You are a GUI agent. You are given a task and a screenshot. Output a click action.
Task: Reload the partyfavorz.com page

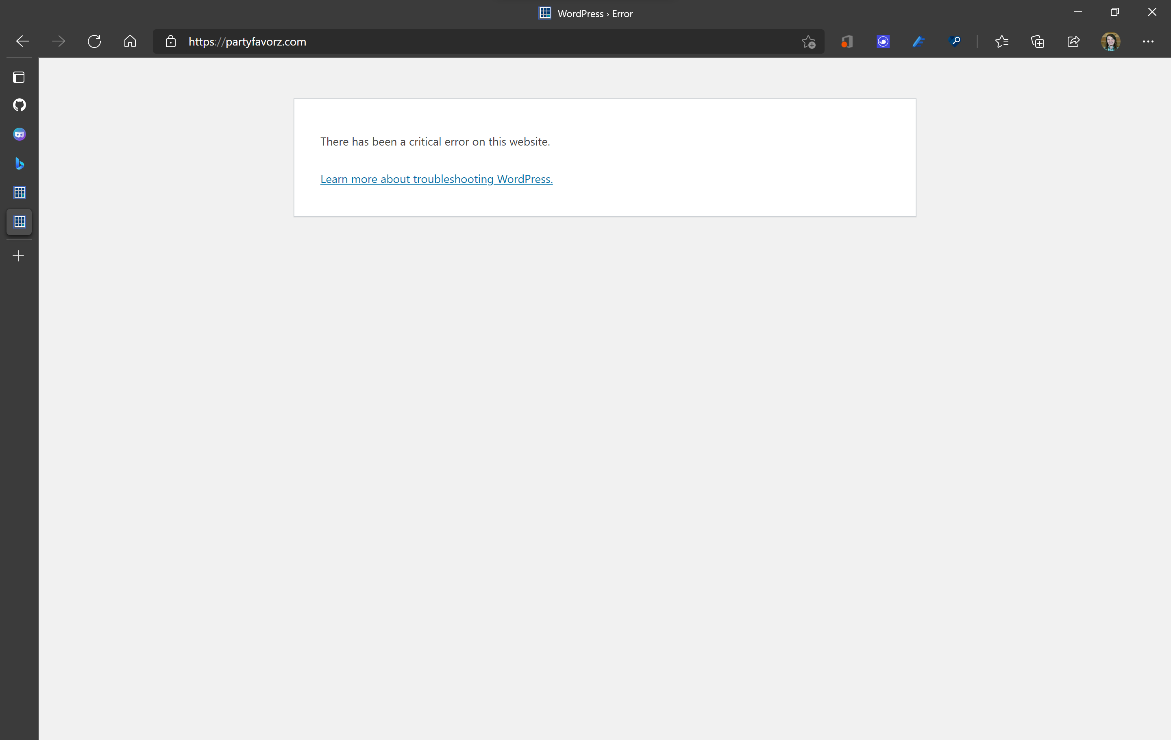click(94, 41)
